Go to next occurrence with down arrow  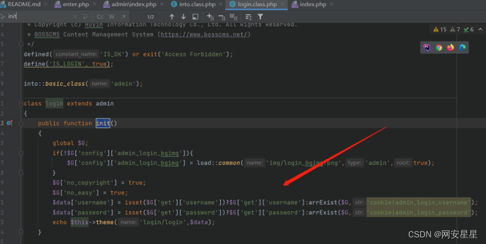point(183,17)
